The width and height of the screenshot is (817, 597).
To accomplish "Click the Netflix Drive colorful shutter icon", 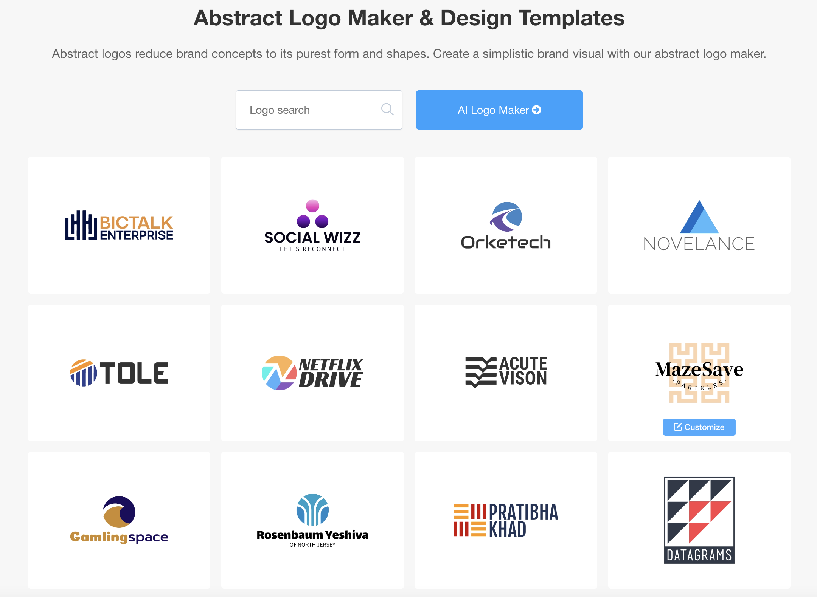I will tap(279, 373).
